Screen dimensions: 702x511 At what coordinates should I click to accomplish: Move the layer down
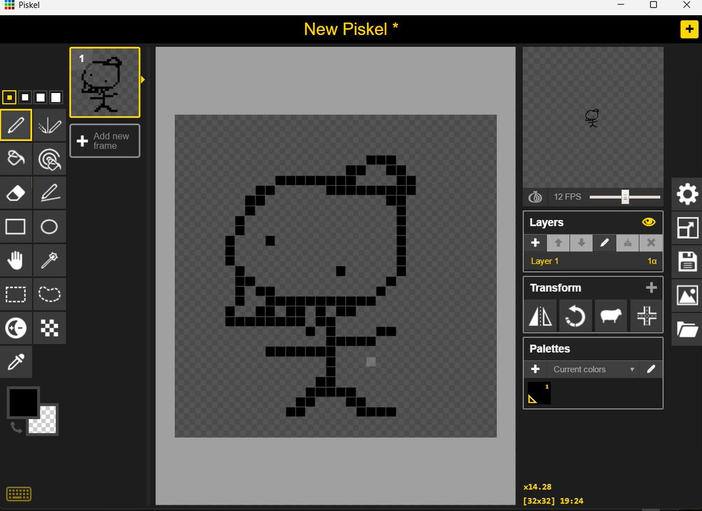(x=581, y=243)
